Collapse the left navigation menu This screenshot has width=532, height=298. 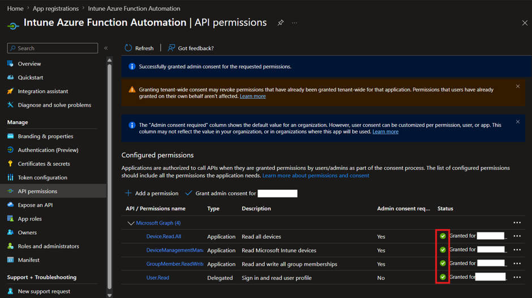106,48
